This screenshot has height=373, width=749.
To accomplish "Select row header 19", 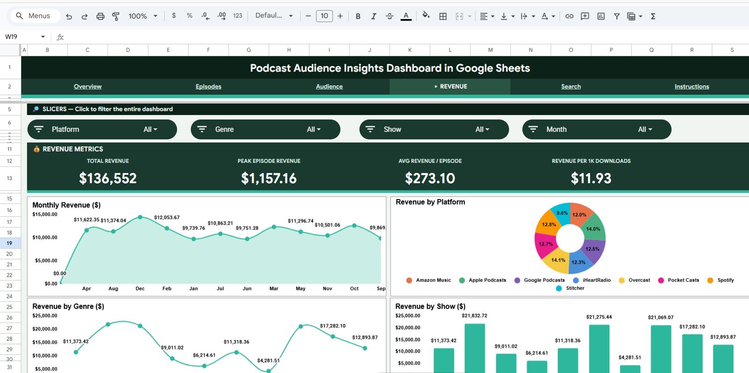I will (9, 243).
